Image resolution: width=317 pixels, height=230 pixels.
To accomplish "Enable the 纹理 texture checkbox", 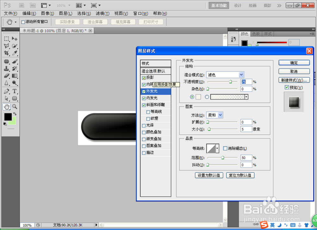I will [x=148, y=119].
